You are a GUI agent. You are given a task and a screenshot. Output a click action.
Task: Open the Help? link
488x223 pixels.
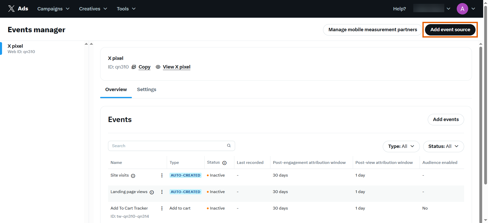(400, 9)
